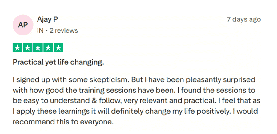Open the "Practical yet life changing." review title

58,63
